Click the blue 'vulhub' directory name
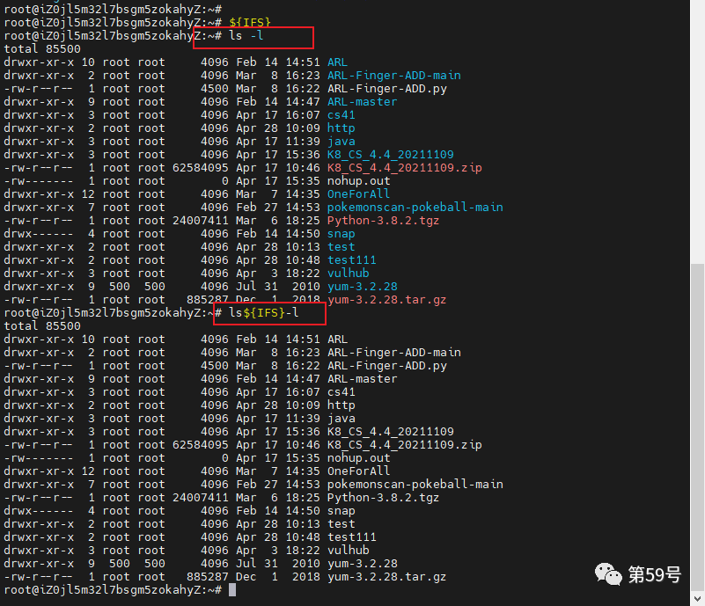This screenshot has height=606, width=705. coord(348,274)
